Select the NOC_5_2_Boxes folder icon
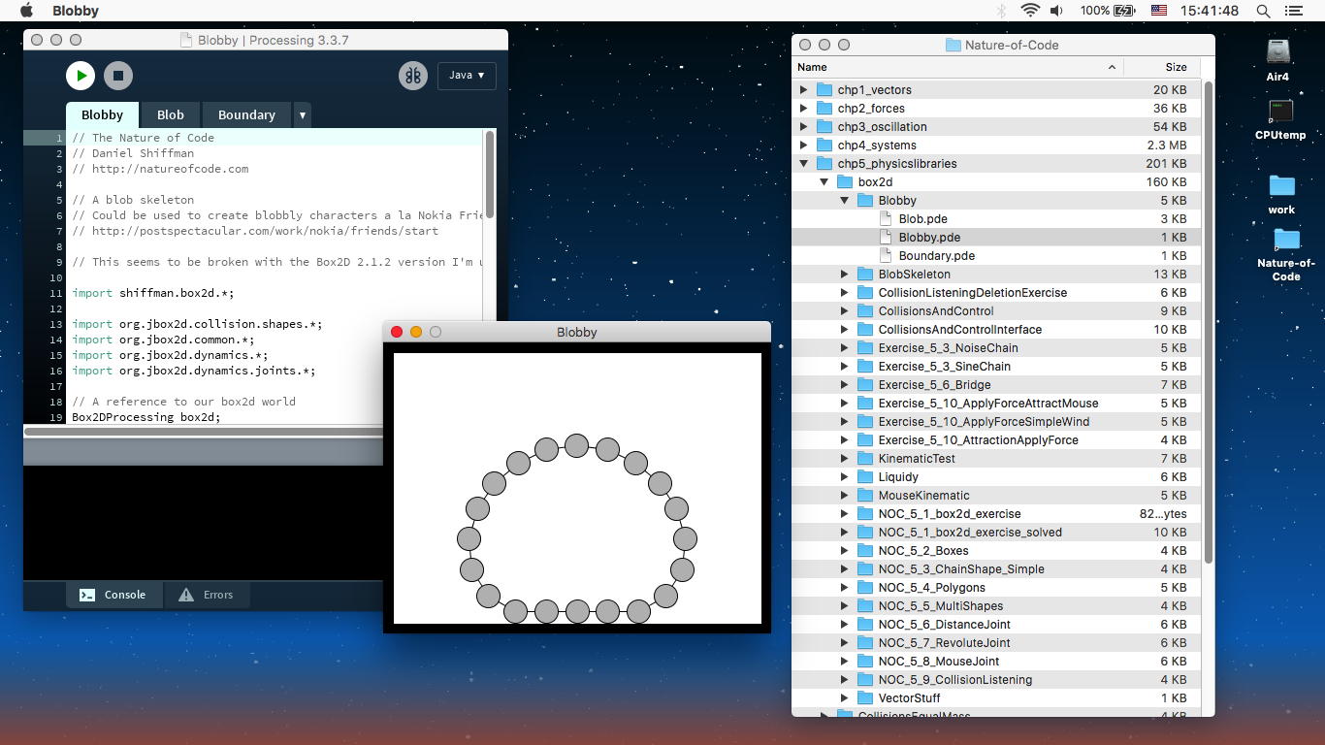This screenshot has height=745, width=1325. click(865, 550)
